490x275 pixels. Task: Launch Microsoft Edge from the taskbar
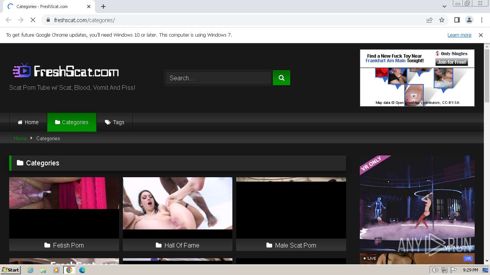pyautogui.click(x=82, y=270)
